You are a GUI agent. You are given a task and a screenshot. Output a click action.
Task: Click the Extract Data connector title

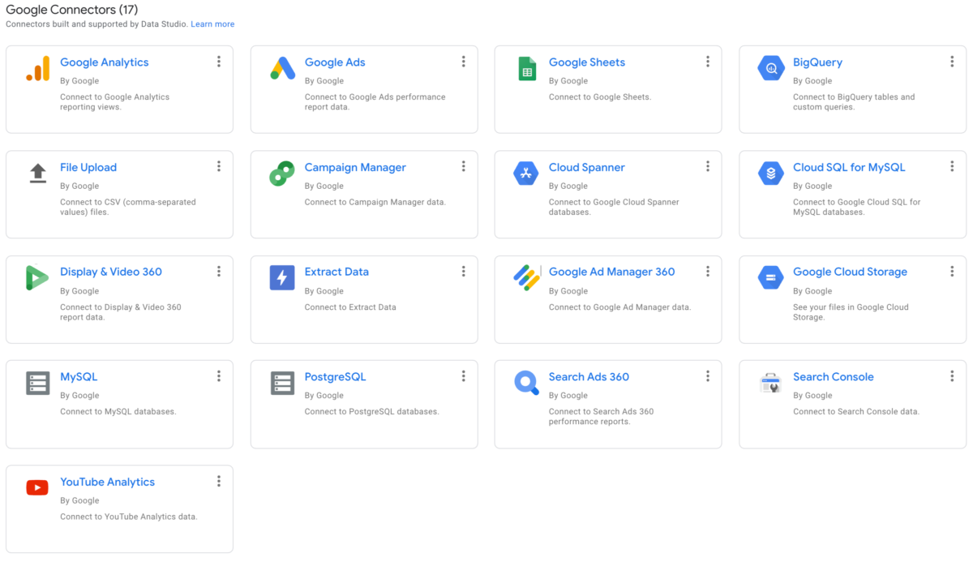(336, 272)
